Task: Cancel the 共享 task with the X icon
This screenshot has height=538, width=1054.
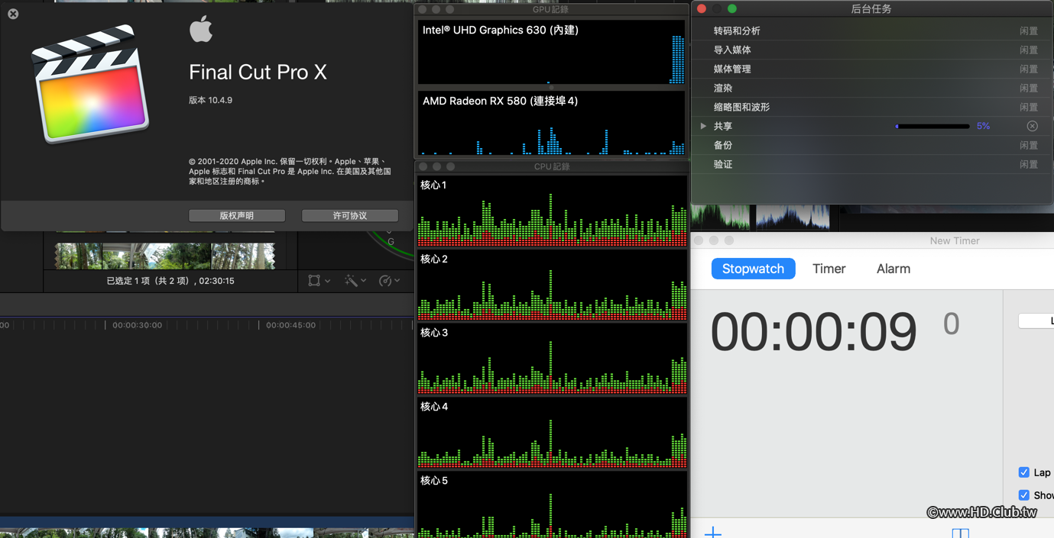Action: click(x=1032, y=126)
